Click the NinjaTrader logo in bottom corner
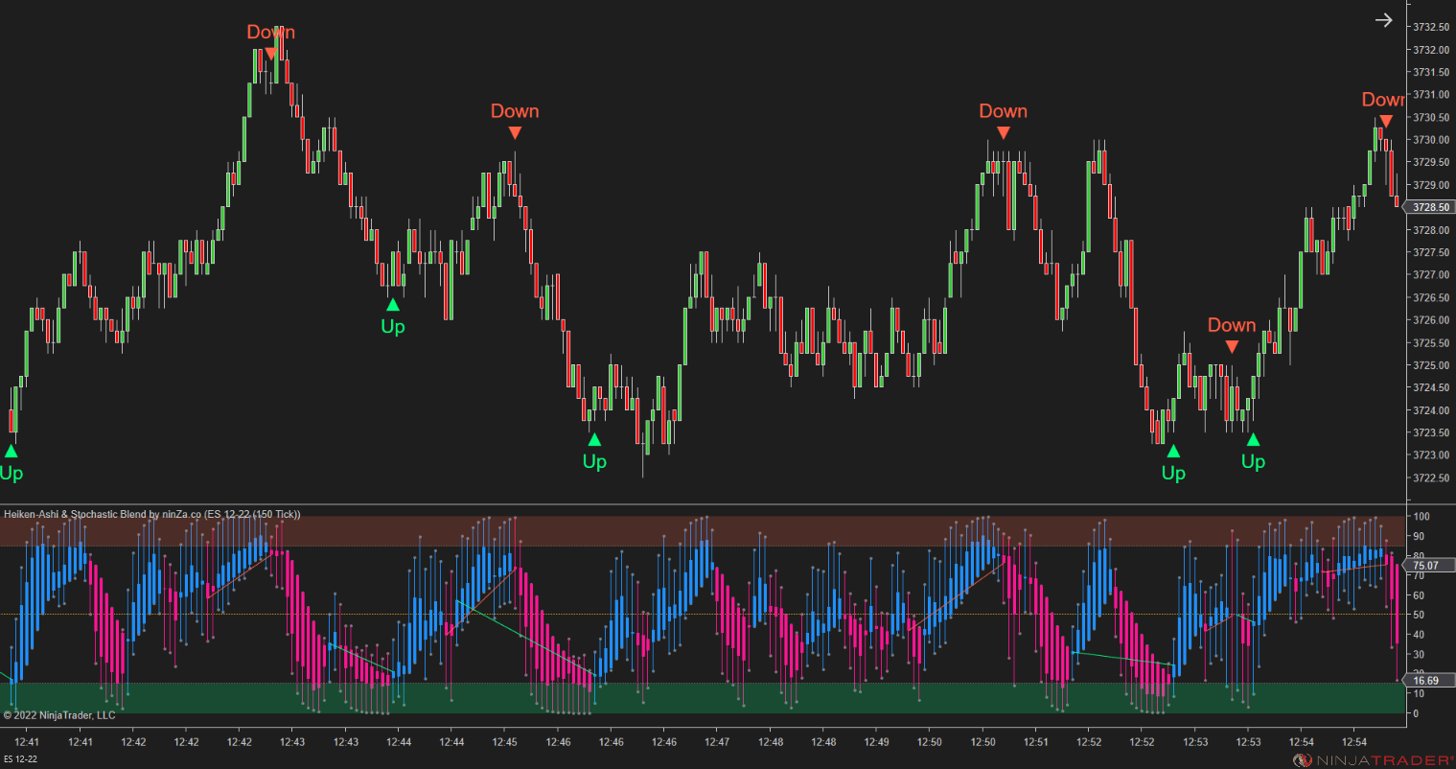 pos(1371,759)
